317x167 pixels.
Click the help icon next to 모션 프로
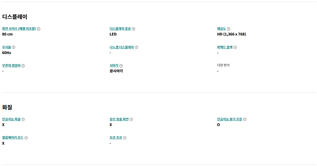point(125,138)
